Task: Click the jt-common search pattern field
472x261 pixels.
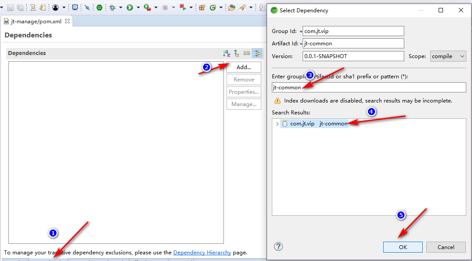Action: pos(369,87)
